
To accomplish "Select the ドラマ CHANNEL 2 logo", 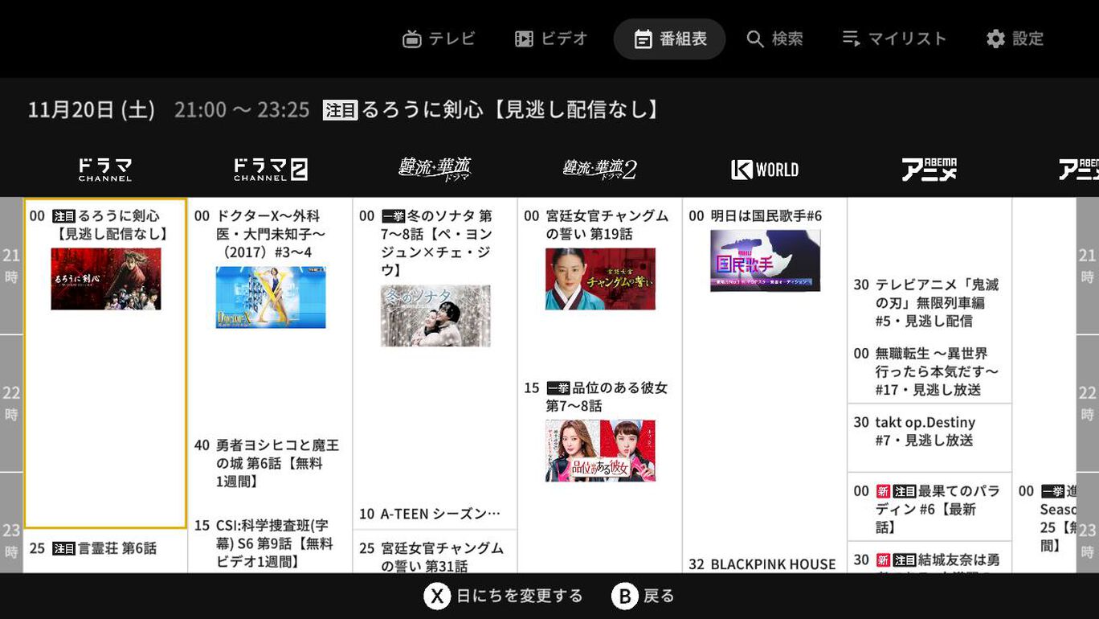I will point(270,170).
